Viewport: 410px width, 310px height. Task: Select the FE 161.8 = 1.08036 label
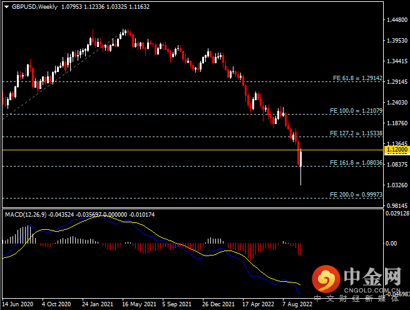[x=356, y=163]
